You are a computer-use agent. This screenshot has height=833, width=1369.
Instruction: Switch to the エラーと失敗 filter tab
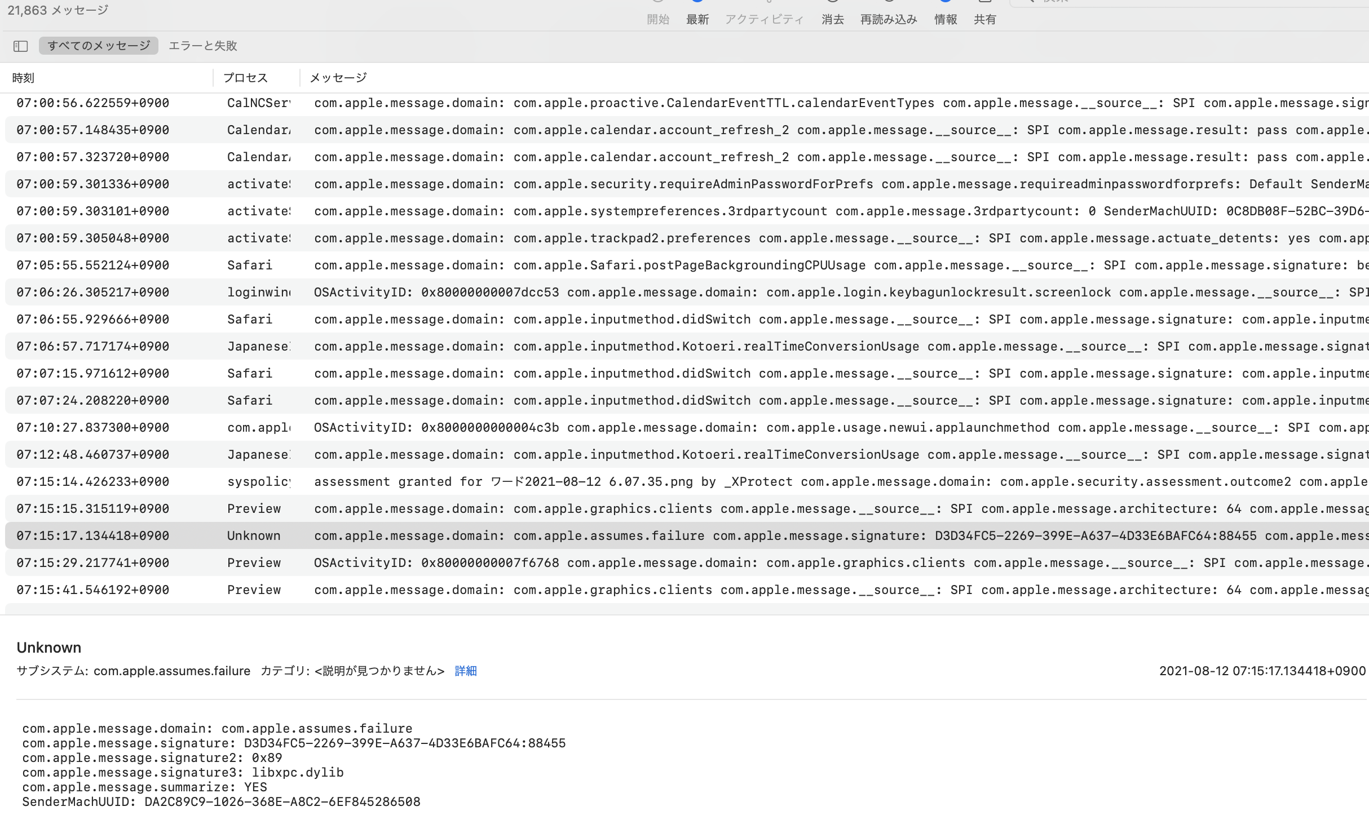(x=202, y=46)
